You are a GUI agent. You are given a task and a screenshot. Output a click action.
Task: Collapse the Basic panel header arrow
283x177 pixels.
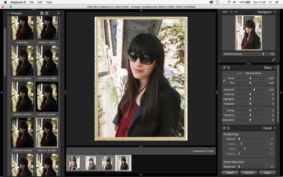click(275, 68)
